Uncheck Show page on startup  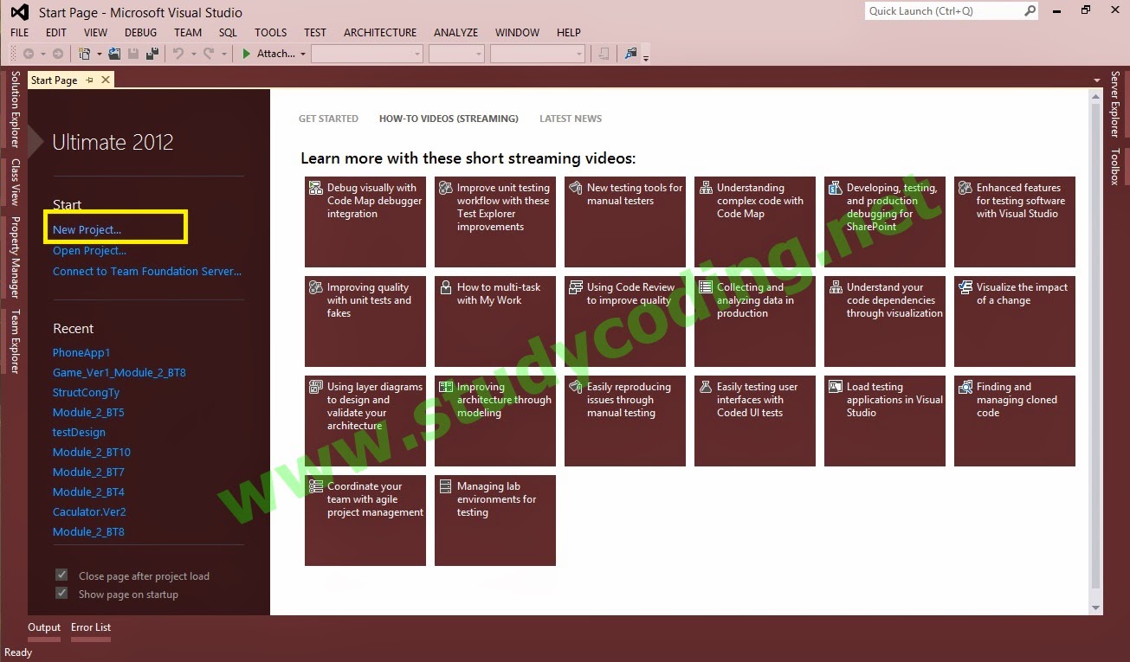[x=61, y=594]
